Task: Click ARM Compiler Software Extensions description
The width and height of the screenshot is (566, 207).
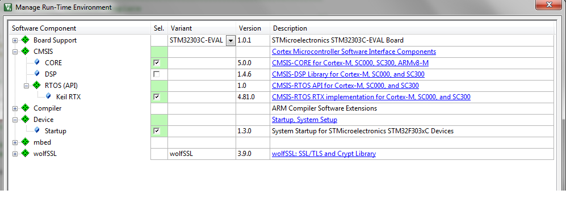Action: (x=324, y=108)
